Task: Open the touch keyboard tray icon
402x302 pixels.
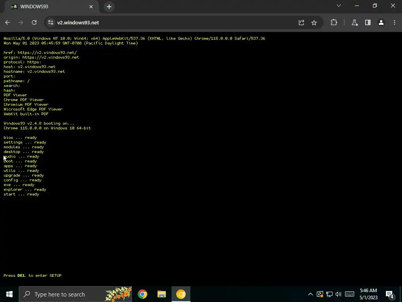Action: (349, 294)
